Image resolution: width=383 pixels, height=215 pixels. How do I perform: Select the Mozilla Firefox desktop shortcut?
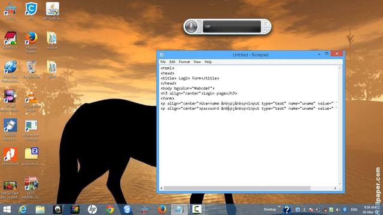[31, 42]
